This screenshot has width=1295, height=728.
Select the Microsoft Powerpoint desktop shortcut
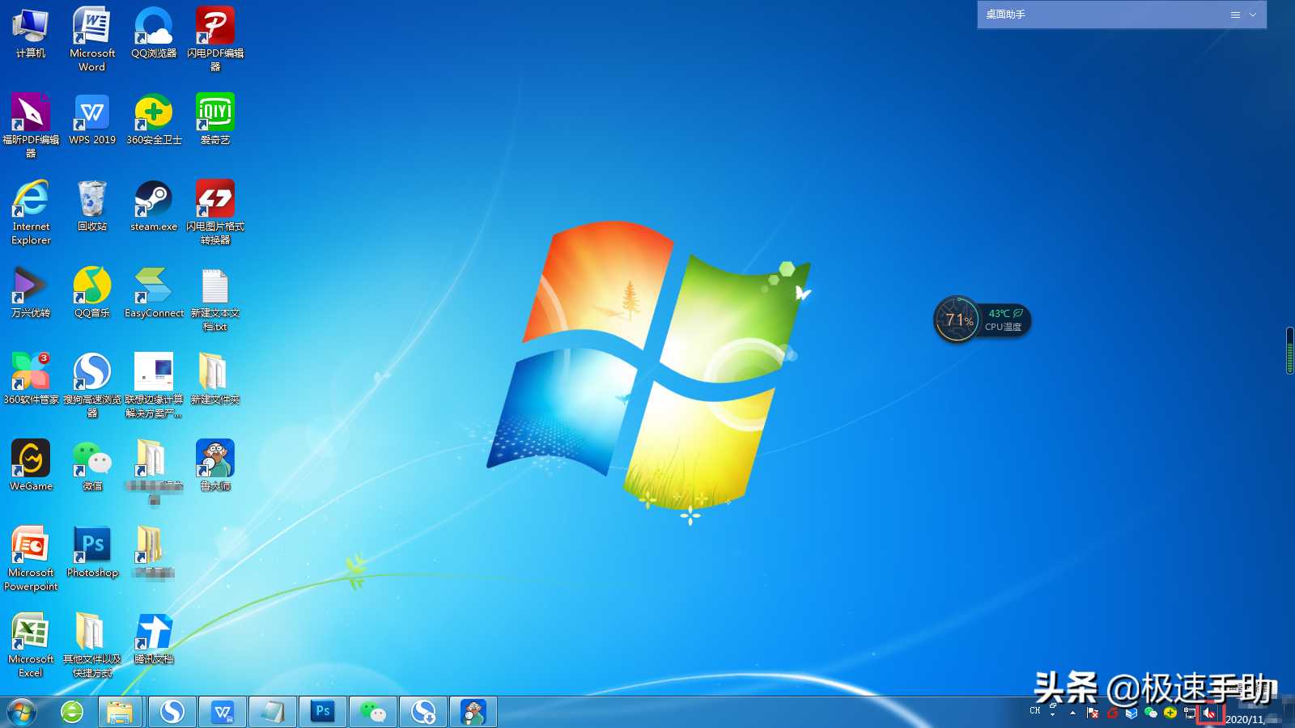click(31, 558)
